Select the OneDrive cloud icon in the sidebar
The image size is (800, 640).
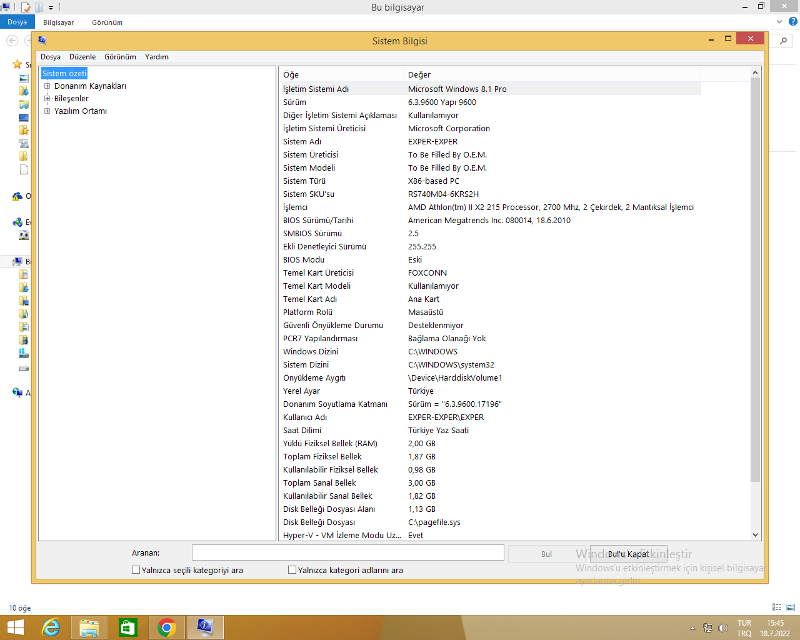(x=17, y=196)
